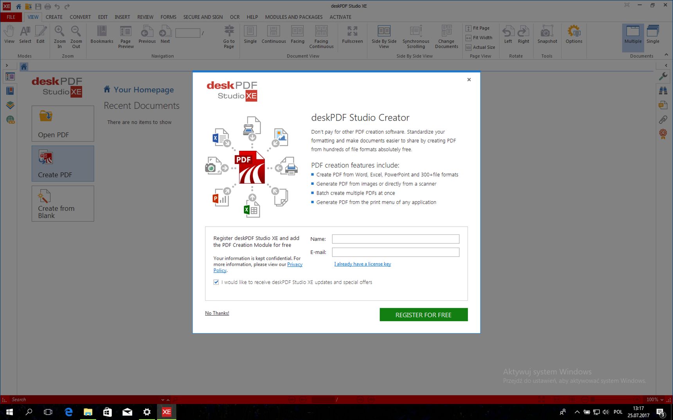Open the Go to Page tool
Screen dimensions: 673x420
click(x=229, y=37)
